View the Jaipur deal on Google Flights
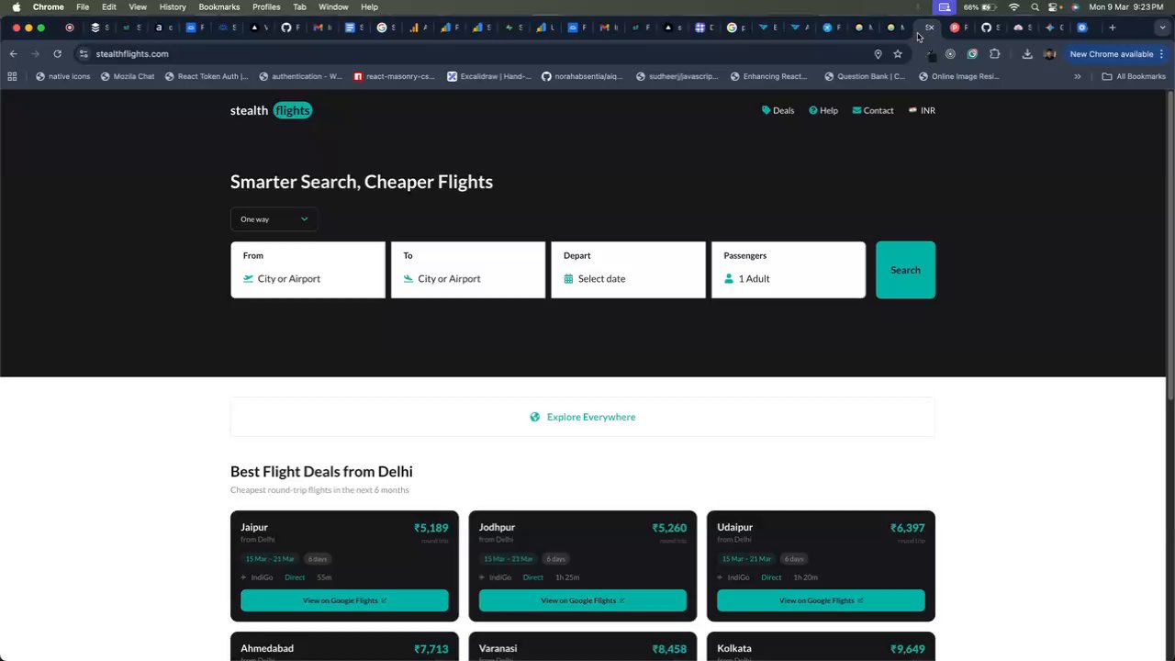1175x661 pixels. coord(344,600)
